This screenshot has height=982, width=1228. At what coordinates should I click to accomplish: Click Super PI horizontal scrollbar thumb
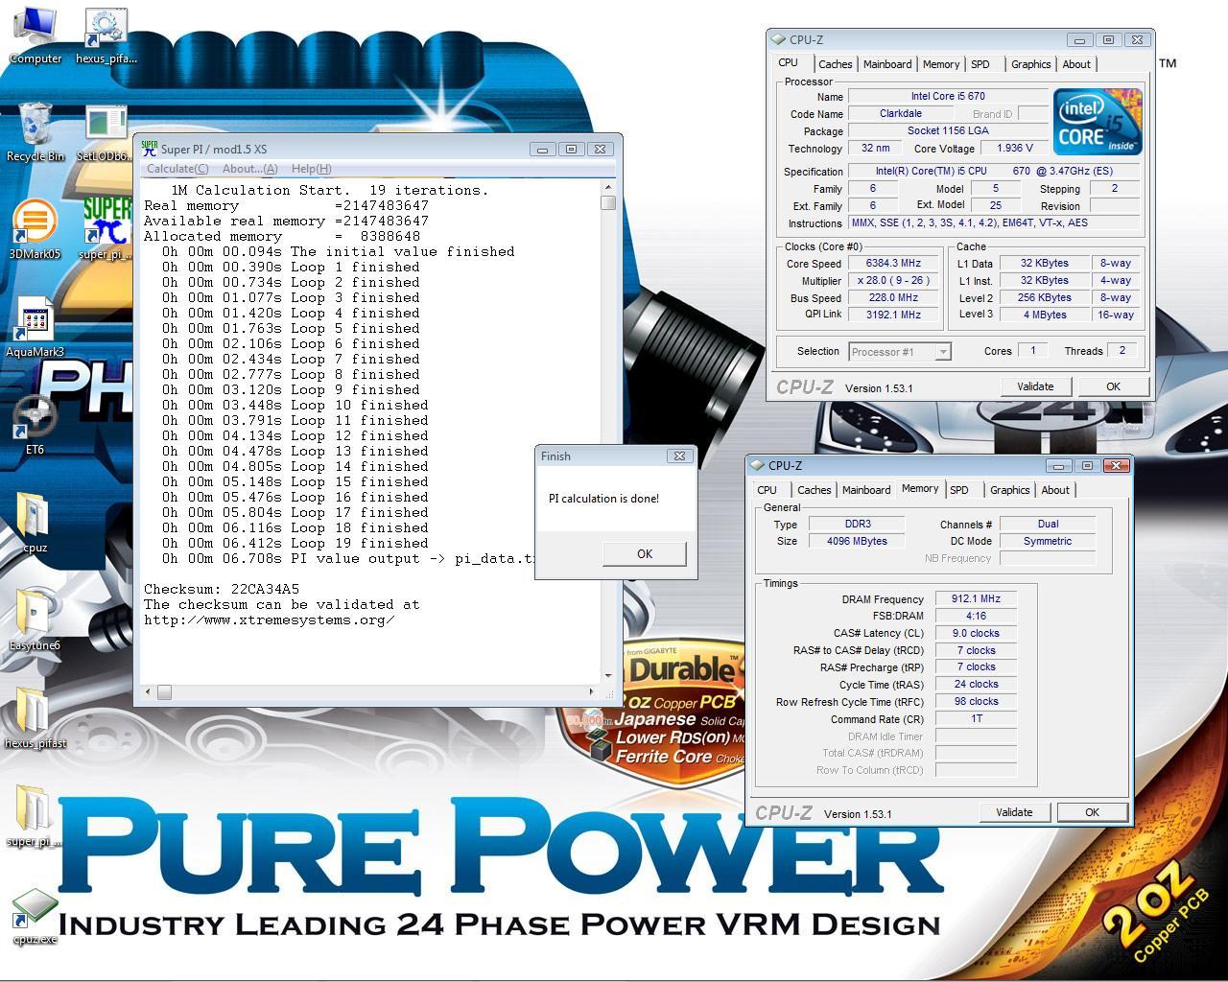(164, 691)
